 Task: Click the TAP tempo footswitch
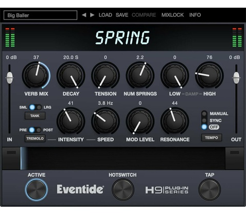click(x=210, y=190)
